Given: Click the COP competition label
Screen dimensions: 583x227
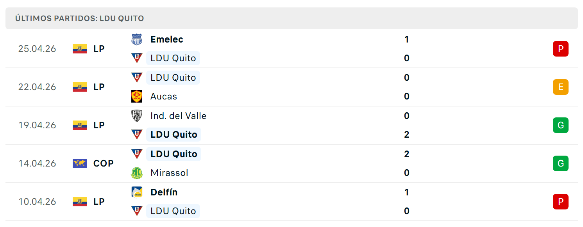Looking at the screenshot, I should click(x=104, y=163).
